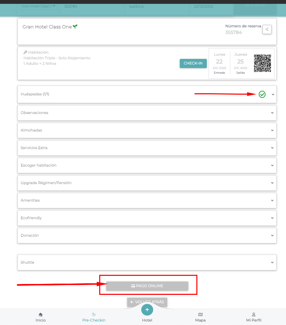Open the Mapa tab
This screenshot has width=286, height=325.
point(200,317)
